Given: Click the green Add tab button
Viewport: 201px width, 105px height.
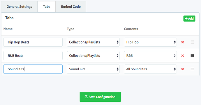Looking at the screenshot, I should click(189, 18).
